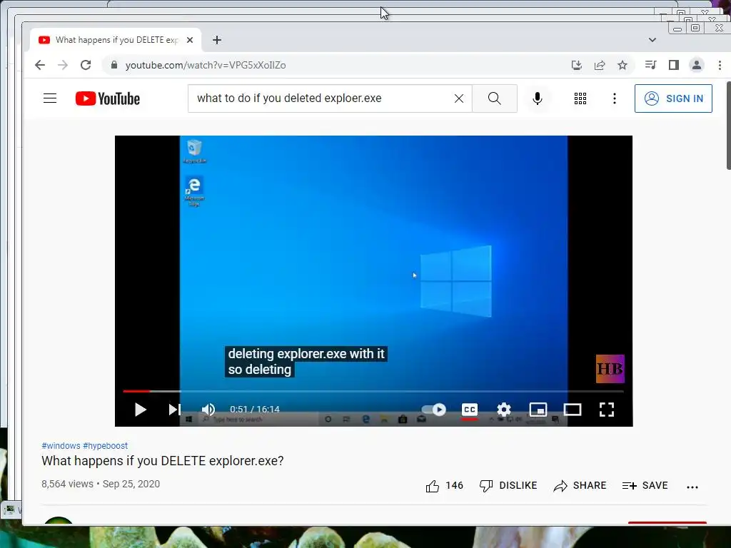Open YouTube settings three-dot menu
The image size is (731, 548).
(x=615, y=98)
